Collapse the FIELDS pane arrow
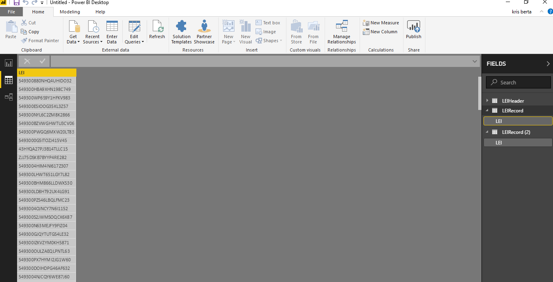The image size is (553, 282). tap(548, 64)
